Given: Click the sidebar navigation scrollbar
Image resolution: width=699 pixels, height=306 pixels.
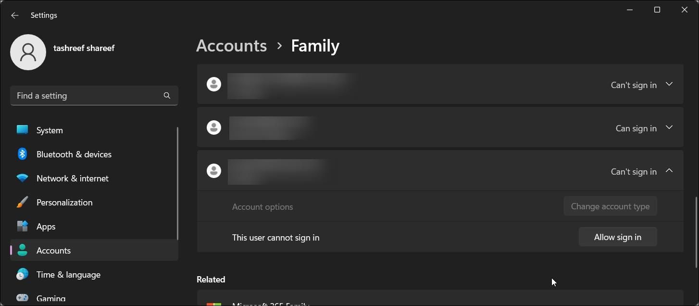Looking at the screenshot, I should click(177, 183).
